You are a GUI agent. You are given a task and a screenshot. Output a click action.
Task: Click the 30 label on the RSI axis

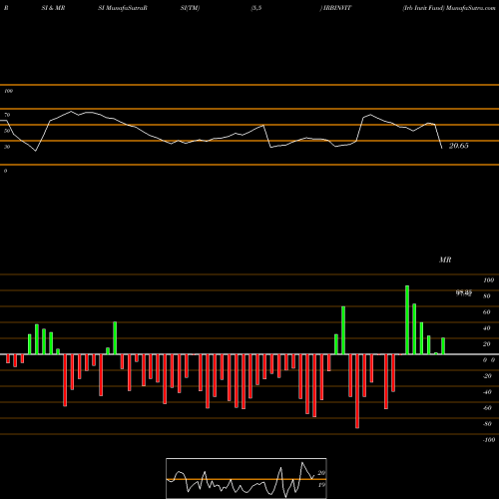coord(7,147)
